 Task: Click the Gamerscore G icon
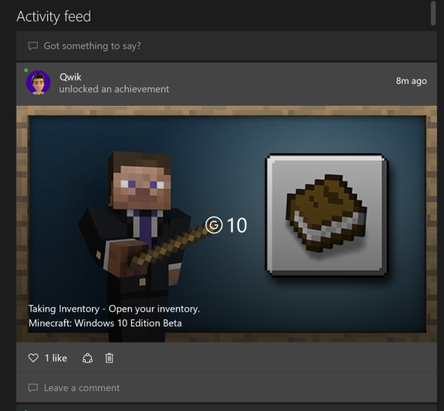coord(214,225)
